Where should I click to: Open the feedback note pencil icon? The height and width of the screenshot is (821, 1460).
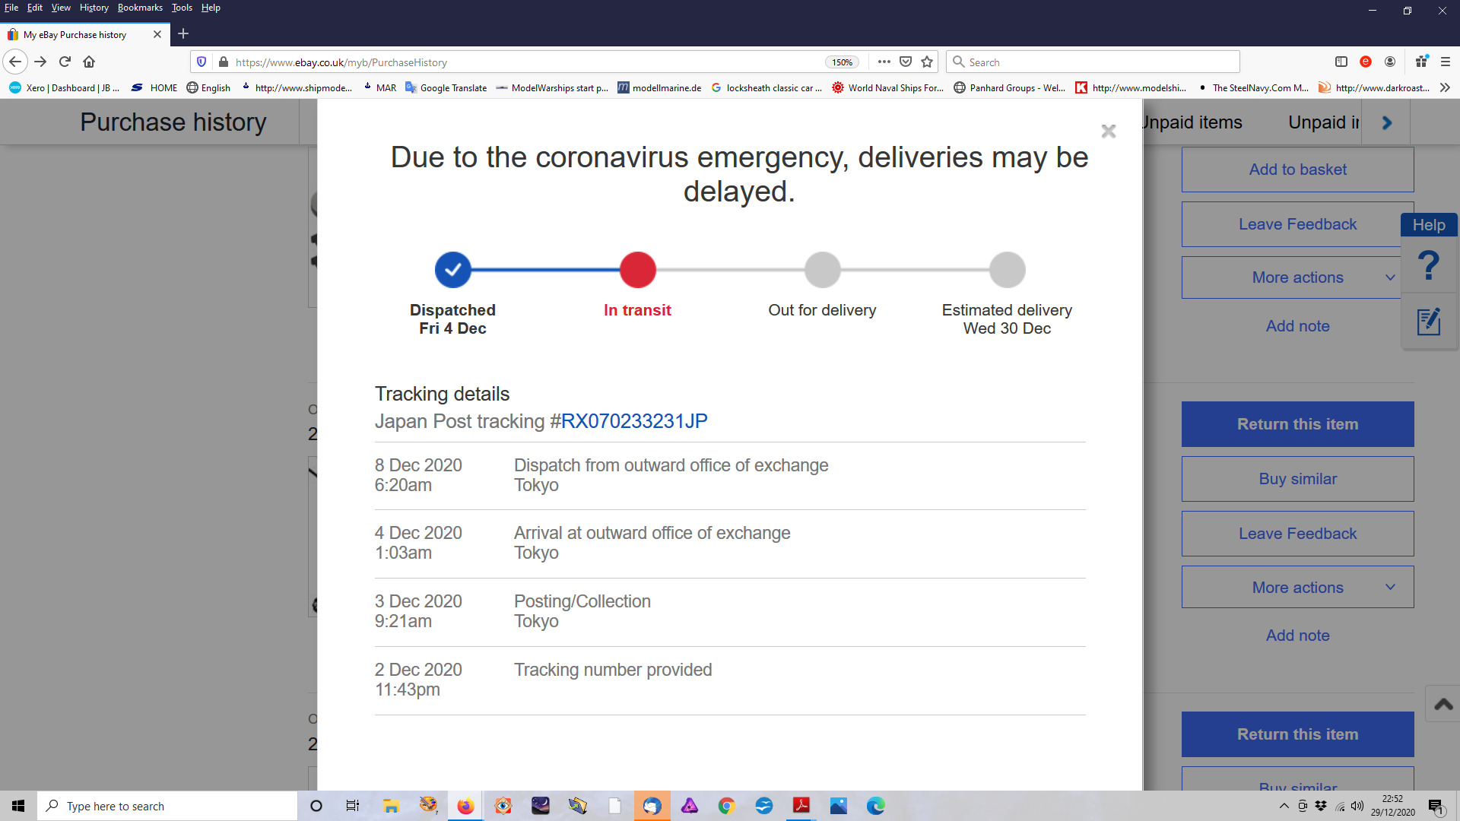click(x=1429, y=322)
